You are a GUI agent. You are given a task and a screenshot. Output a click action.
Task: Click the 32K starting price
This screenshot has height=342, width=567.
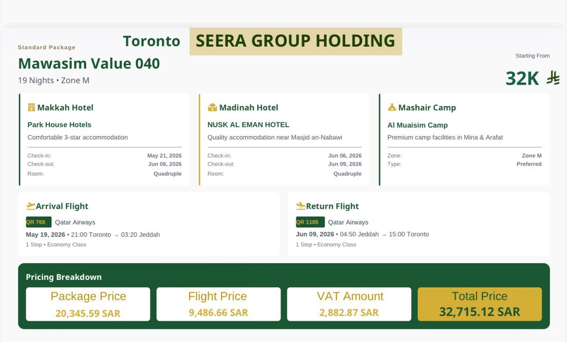[522, 78]
